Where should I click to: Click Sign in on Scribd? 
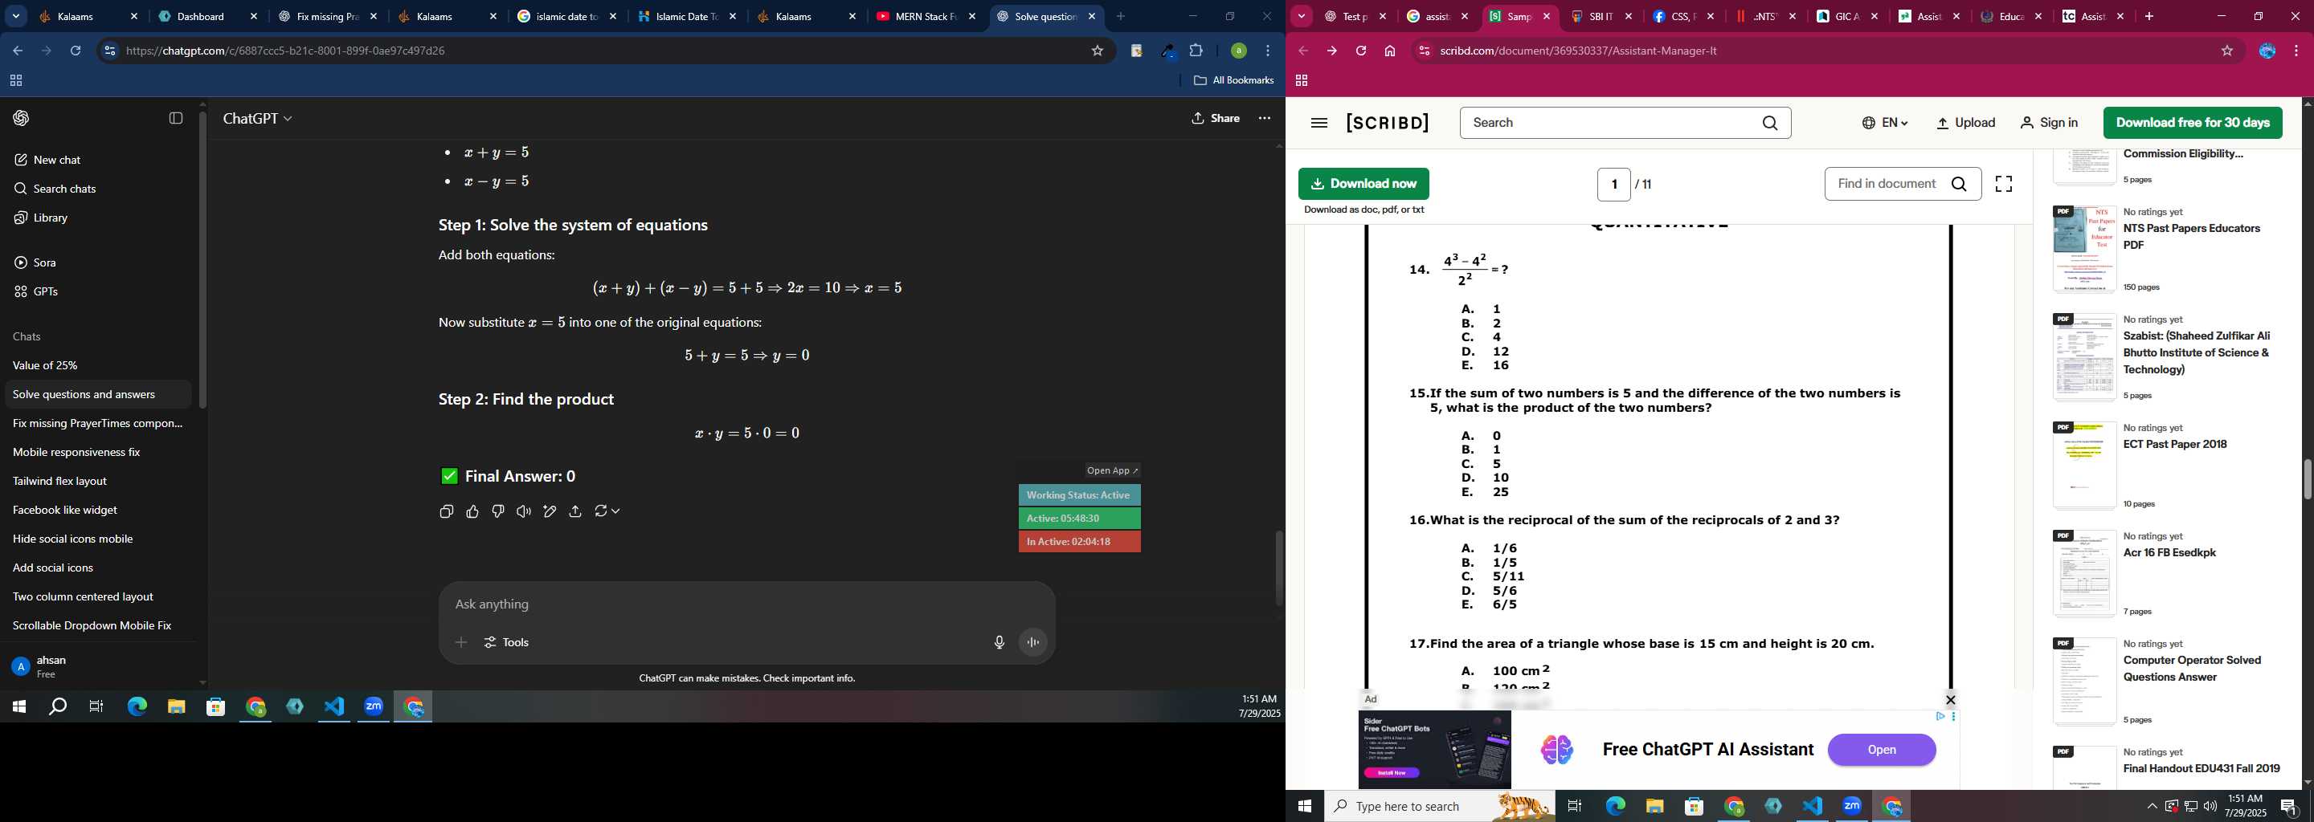(x=2049, y=123)
